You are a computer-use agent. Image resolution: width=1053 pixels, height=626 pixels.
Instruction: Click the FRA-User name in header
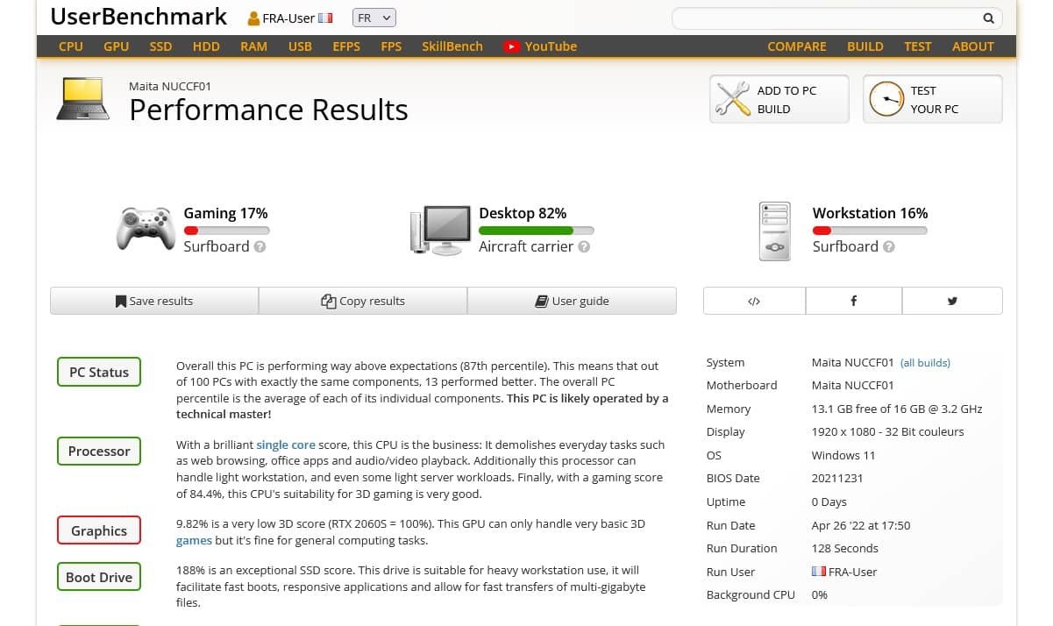coord(288,18)
